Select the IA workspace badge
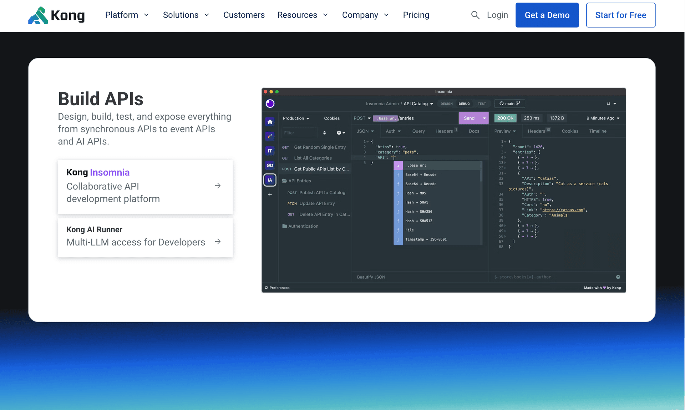Screen dimensions: 685x410 [x=270, y=180]
